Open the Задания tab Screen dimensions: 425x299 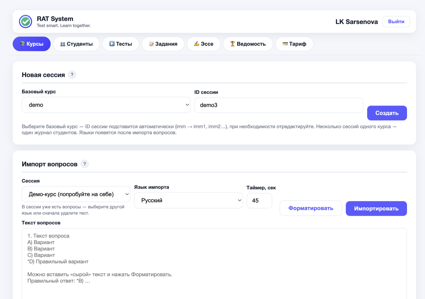163,44
